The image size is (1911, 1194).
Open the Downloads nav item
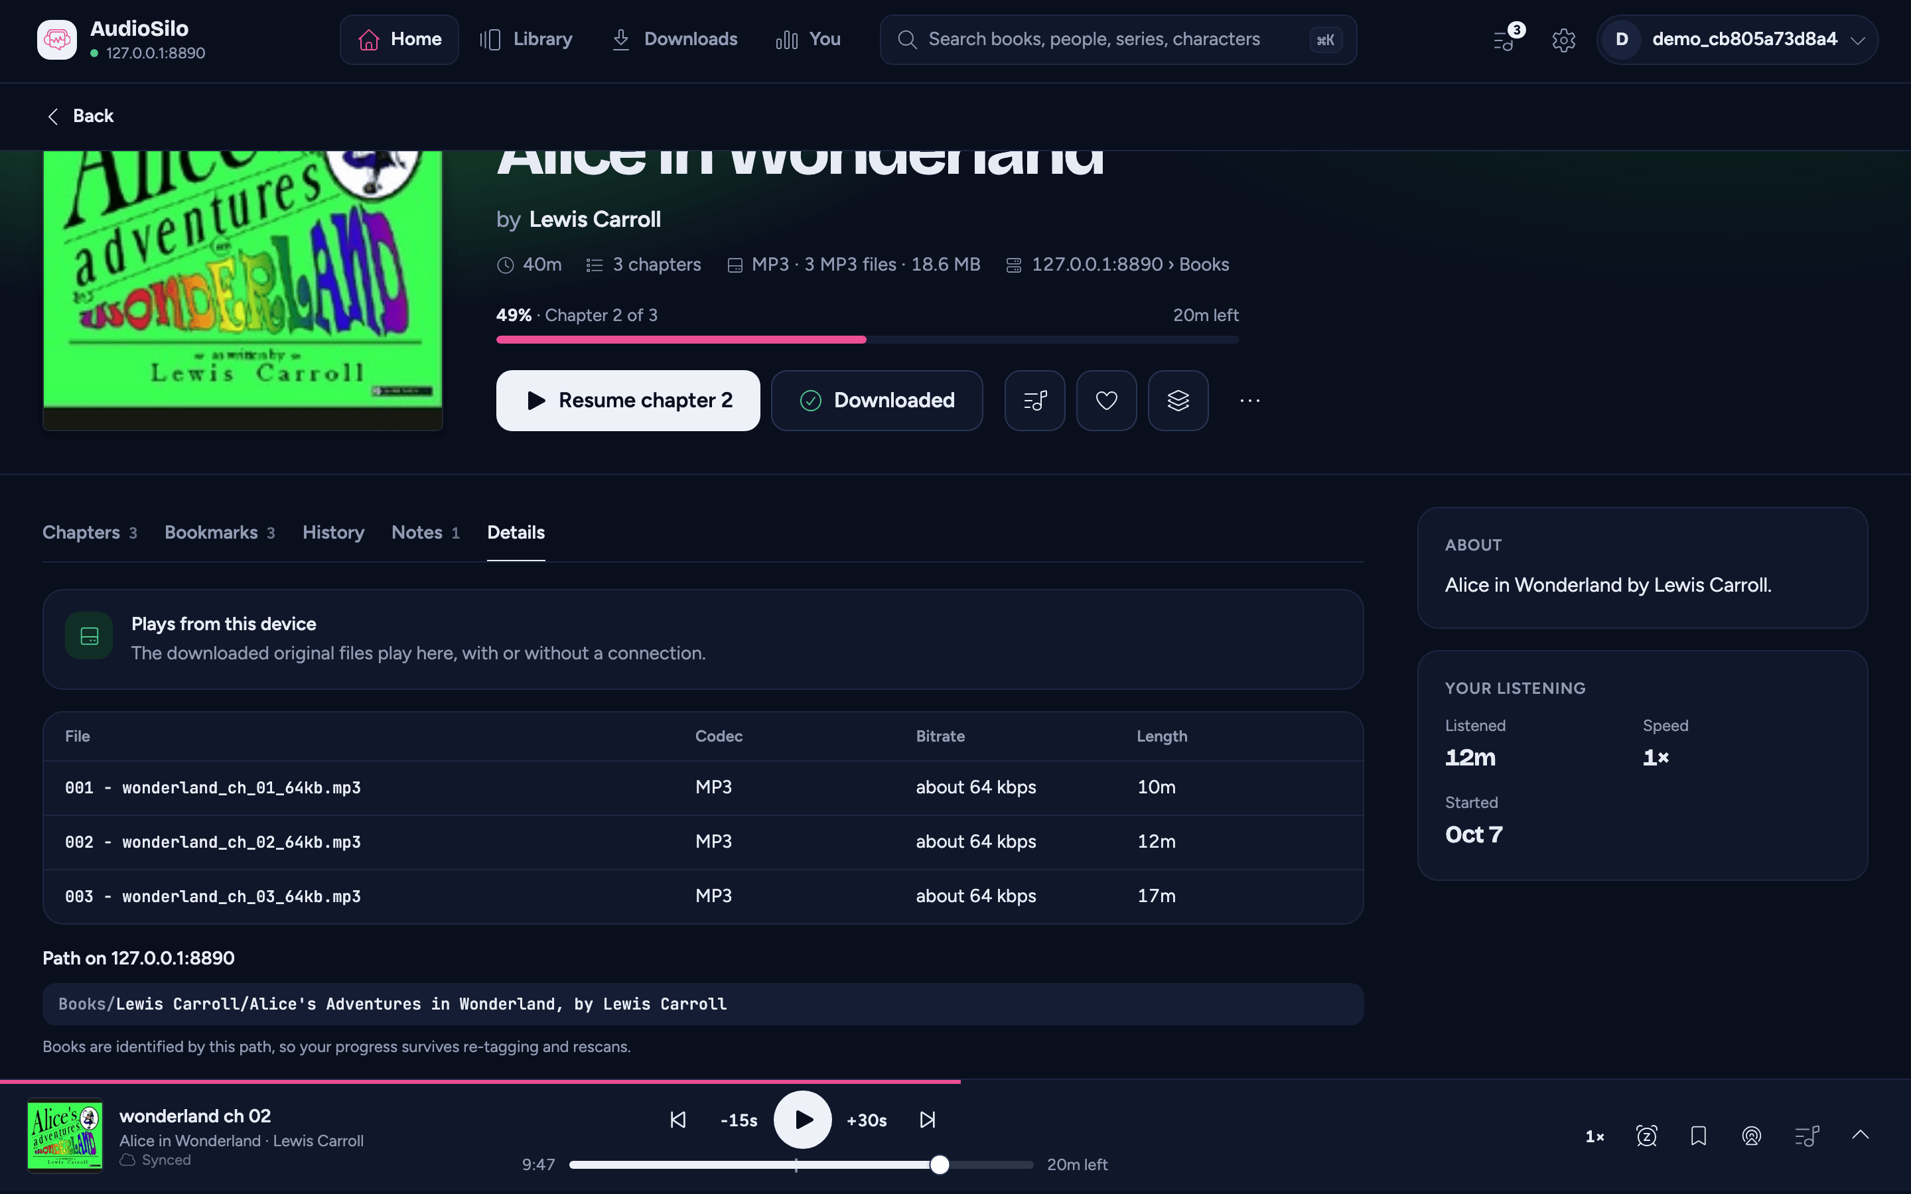point(674,40)
